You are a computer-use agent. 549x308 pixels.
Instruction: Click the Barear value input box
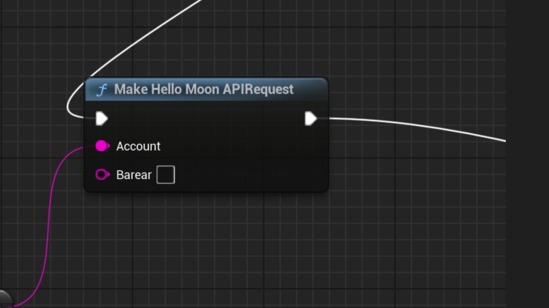[x=166, y=175]
